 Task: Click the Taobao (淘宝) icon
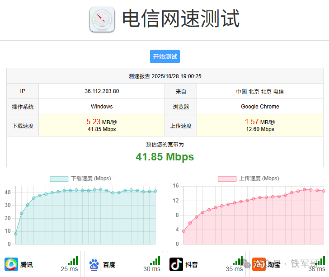point(258,264)
